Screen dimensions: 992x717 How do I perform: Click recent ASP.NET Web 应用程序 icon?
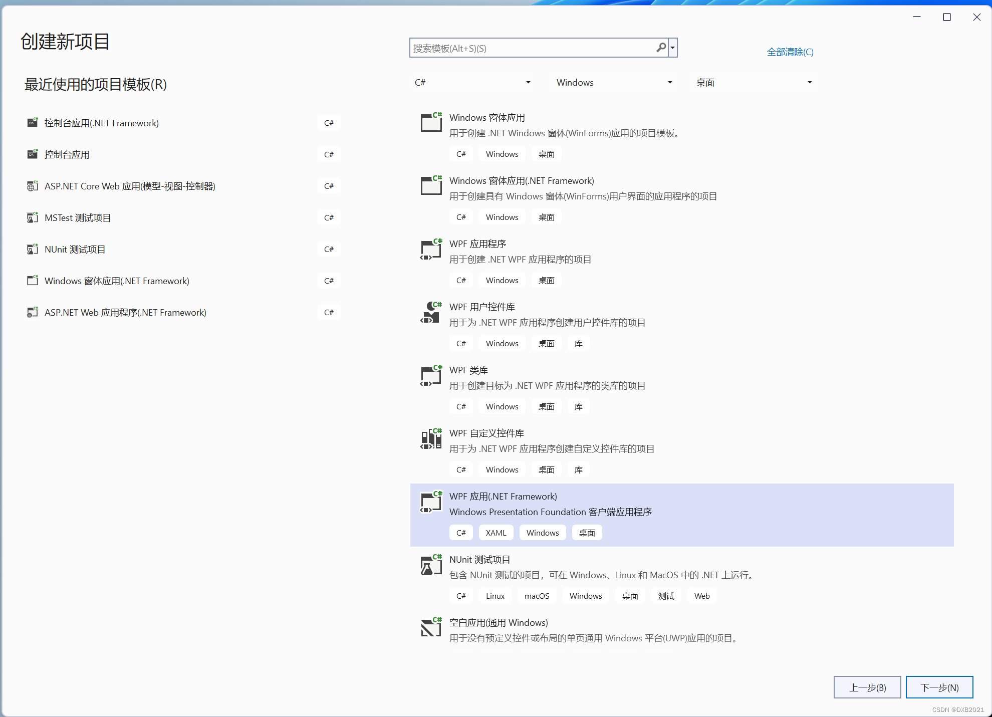pyautogui.click(x=33, y=312)
